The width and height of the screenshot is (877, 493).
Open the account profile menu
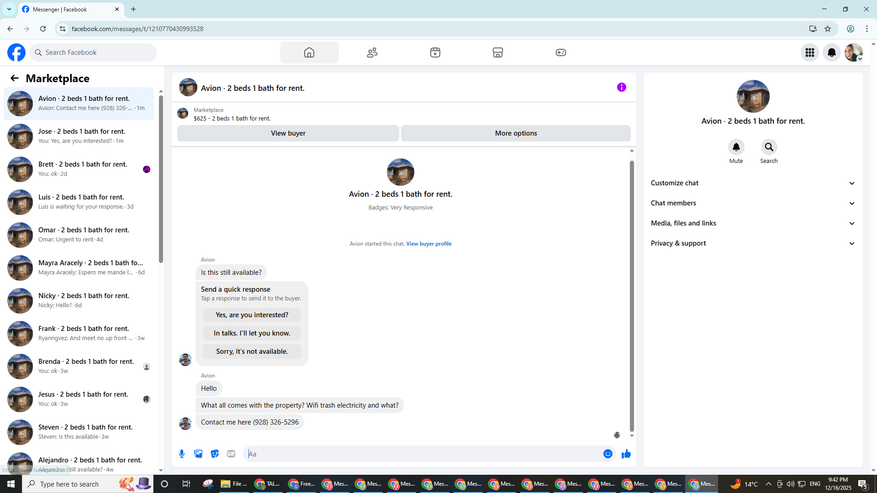(x=854, y=52)
